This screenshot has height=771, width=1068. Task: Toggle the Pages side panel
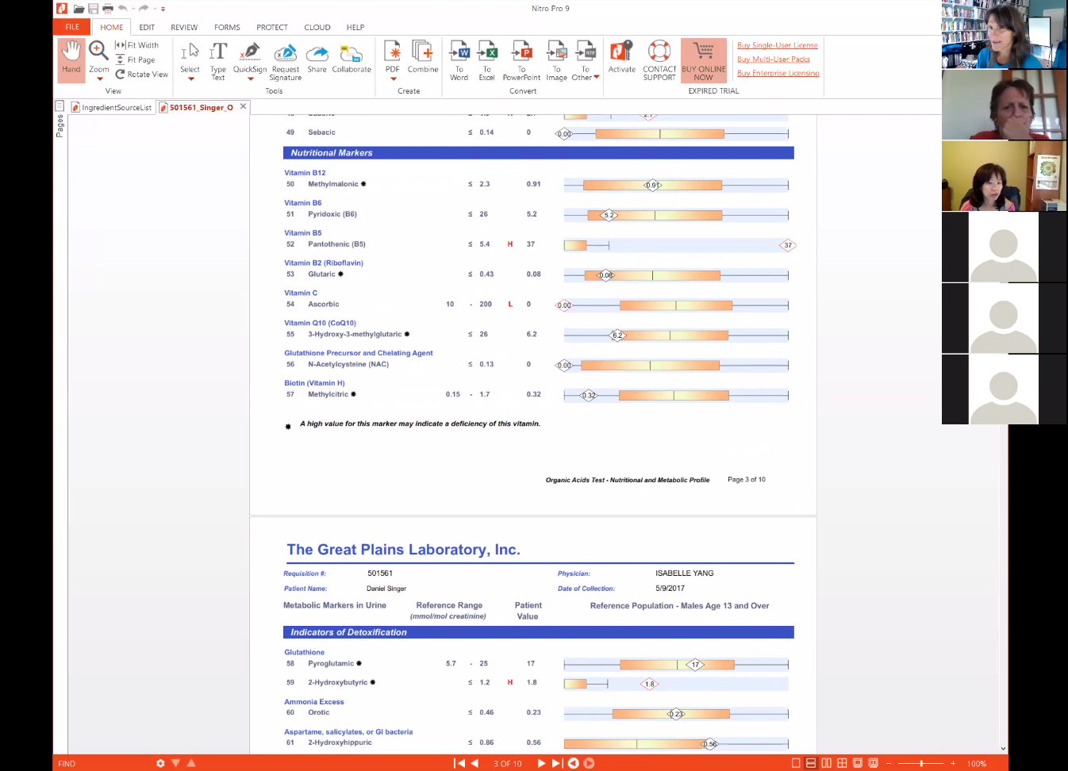[60, 125]
